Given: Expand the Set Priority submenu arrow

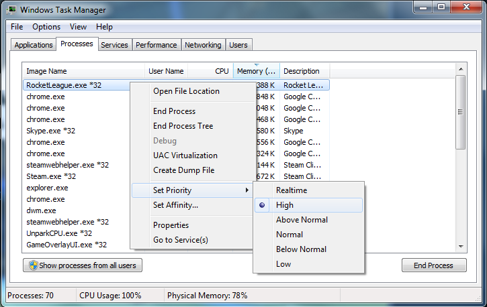Looking at the screenshot, I should (x=247, y=190).
